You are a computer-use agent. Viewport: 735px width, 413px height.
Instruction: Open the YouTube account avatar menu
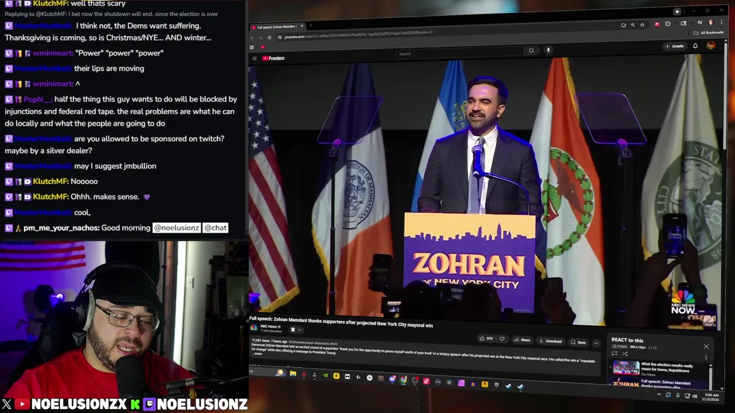click(711, 45)
